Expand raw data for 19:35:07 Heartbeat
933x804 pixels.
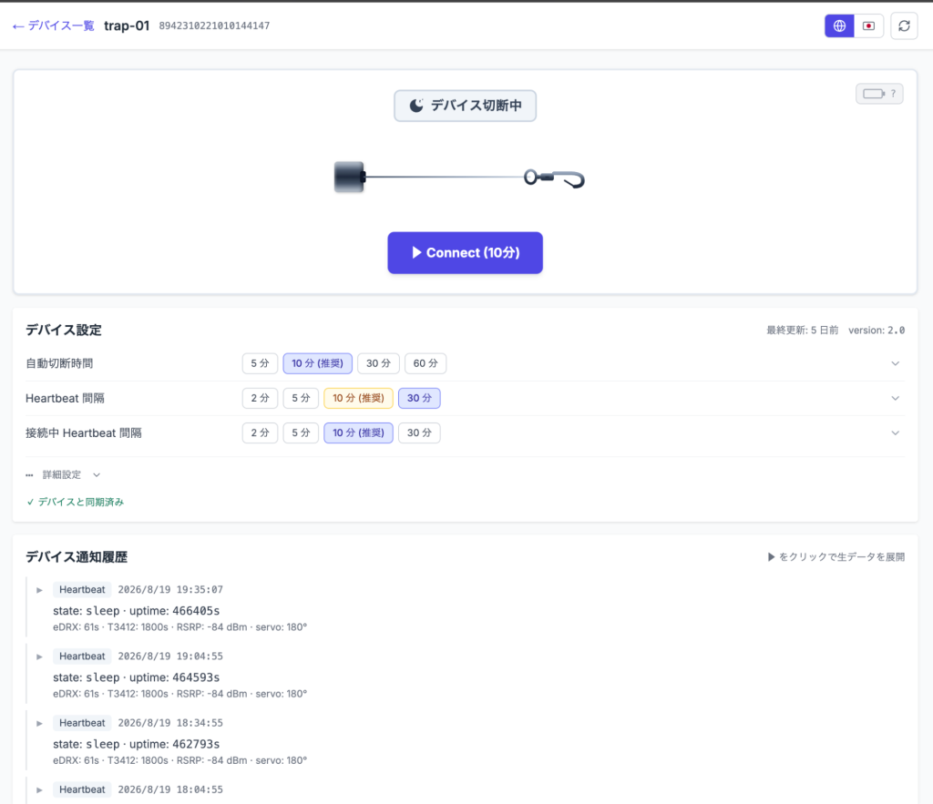point(39,590)
